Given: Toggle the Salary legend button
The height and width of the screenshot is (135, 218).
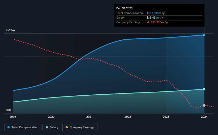Looking at the screenshot, I should 52,128.
